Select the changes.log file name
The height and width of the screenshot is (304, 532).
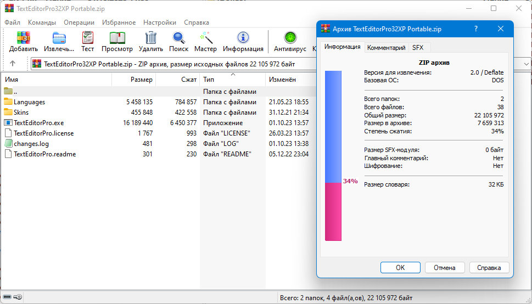(31, 144)
